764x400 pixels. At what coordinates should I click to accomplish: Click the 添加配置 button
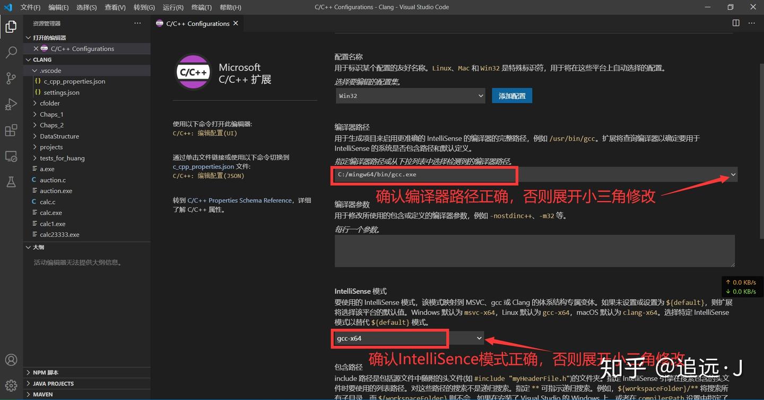click(x=511, y=95)
